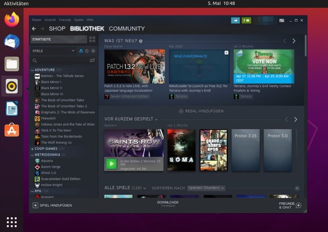Launch Firefox from Ubuntu dock
The image size is (328, 232).
coord(12,19)
